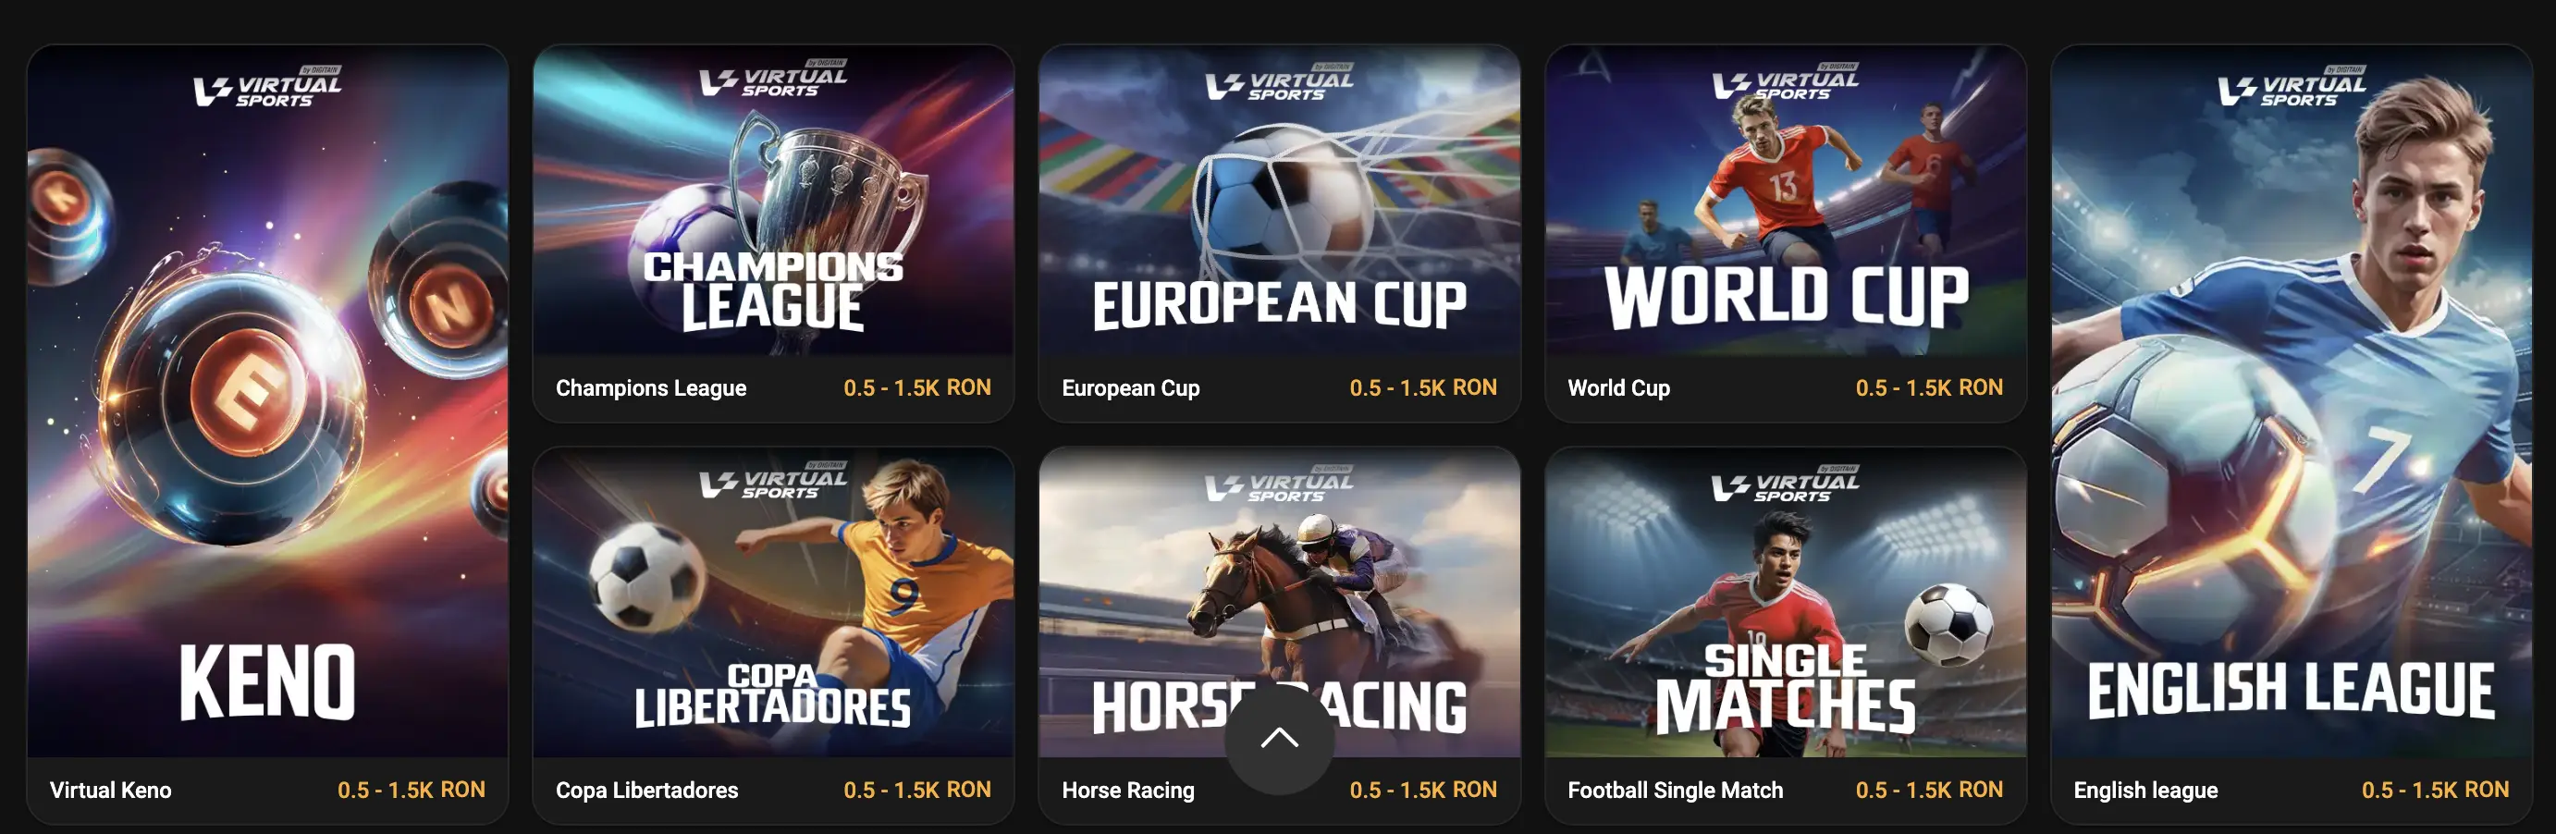
Task: Open the Champions League game card image
Action: click(x=773, y=201)
